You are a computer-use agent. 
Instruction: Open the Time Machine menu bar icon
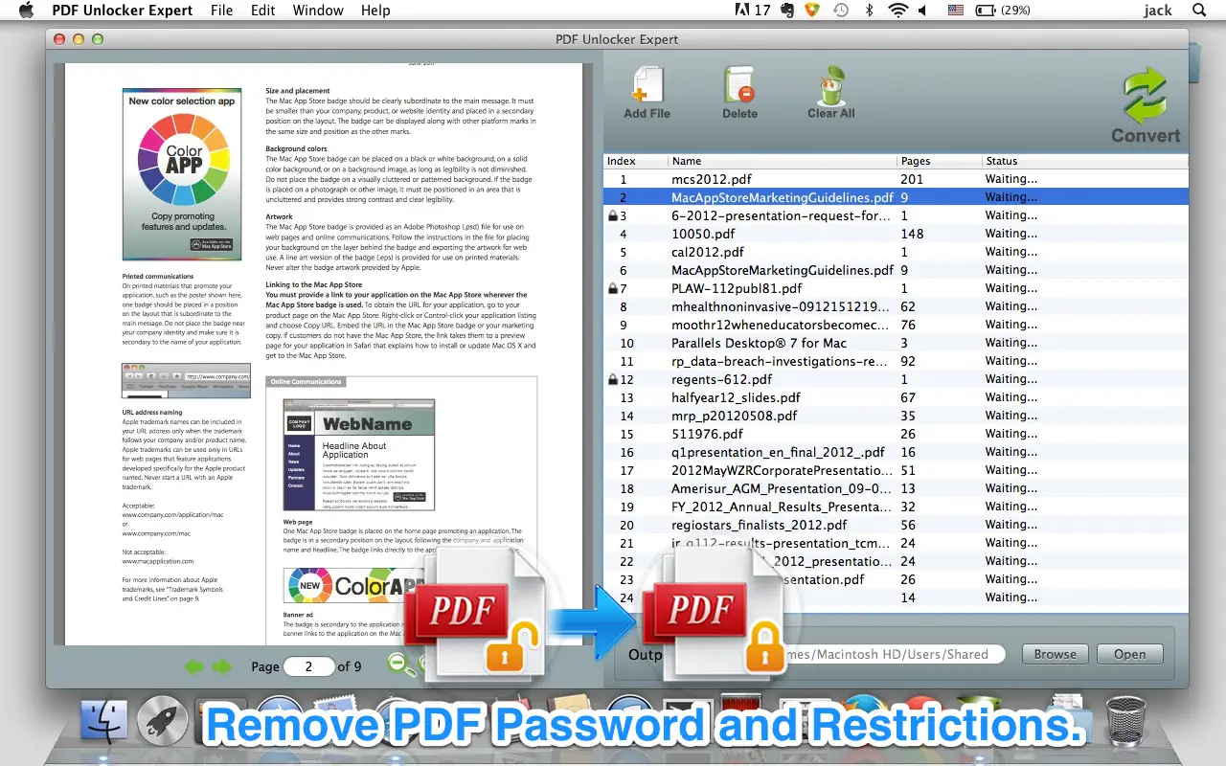pos(841,11)
